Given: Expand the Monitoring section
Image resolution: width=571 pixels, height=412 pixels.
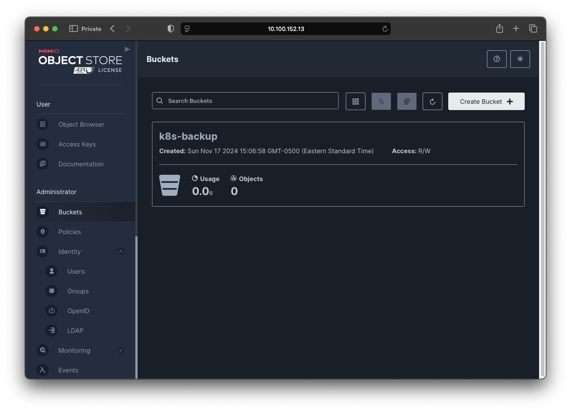Looking at the screenshot, I should coord(120,350).
